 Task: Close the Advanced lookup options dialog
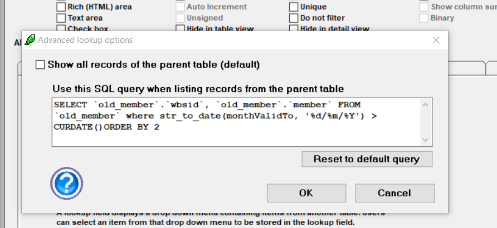coord(436,40)
